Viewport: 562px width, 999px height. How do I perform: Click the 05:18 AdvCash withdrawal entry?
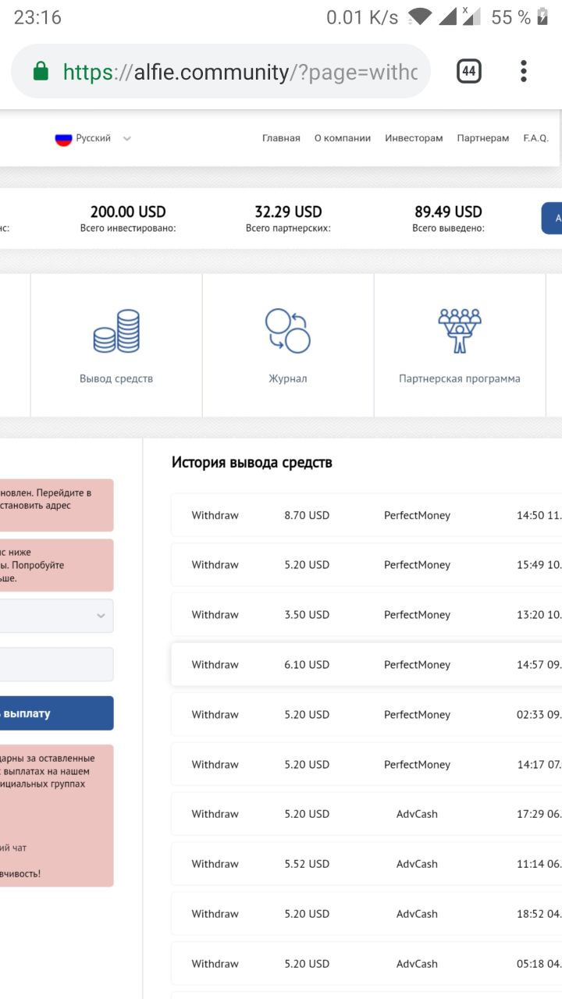click(366, 964)
